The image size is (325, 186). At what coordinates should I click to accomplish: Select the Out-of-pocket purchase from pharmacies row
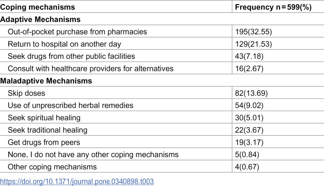click(x=162, y=32)
